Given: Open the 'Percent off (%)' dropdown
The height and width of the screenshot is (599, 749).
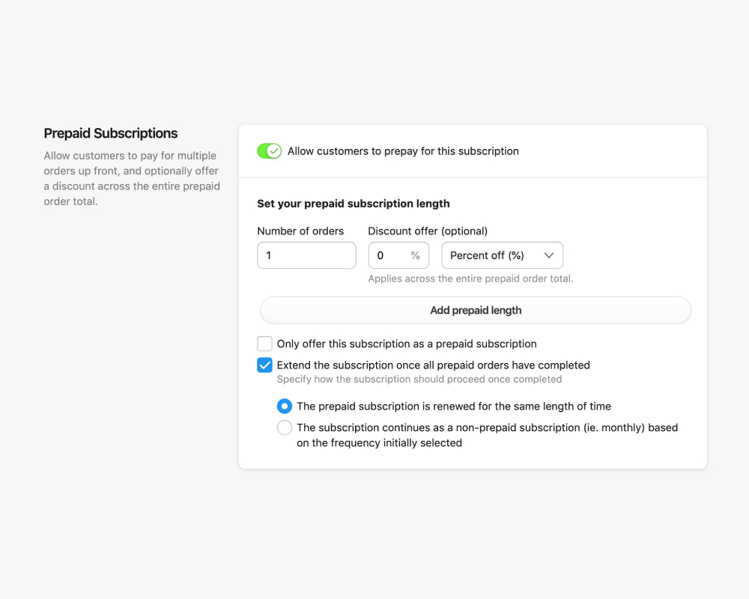Looking at the screenshot, I should click(x=502, y=255).
